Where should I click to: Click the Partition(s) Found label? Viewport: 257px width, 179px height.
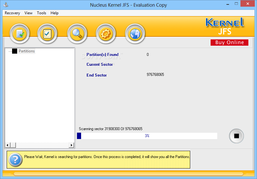(102, 55)
